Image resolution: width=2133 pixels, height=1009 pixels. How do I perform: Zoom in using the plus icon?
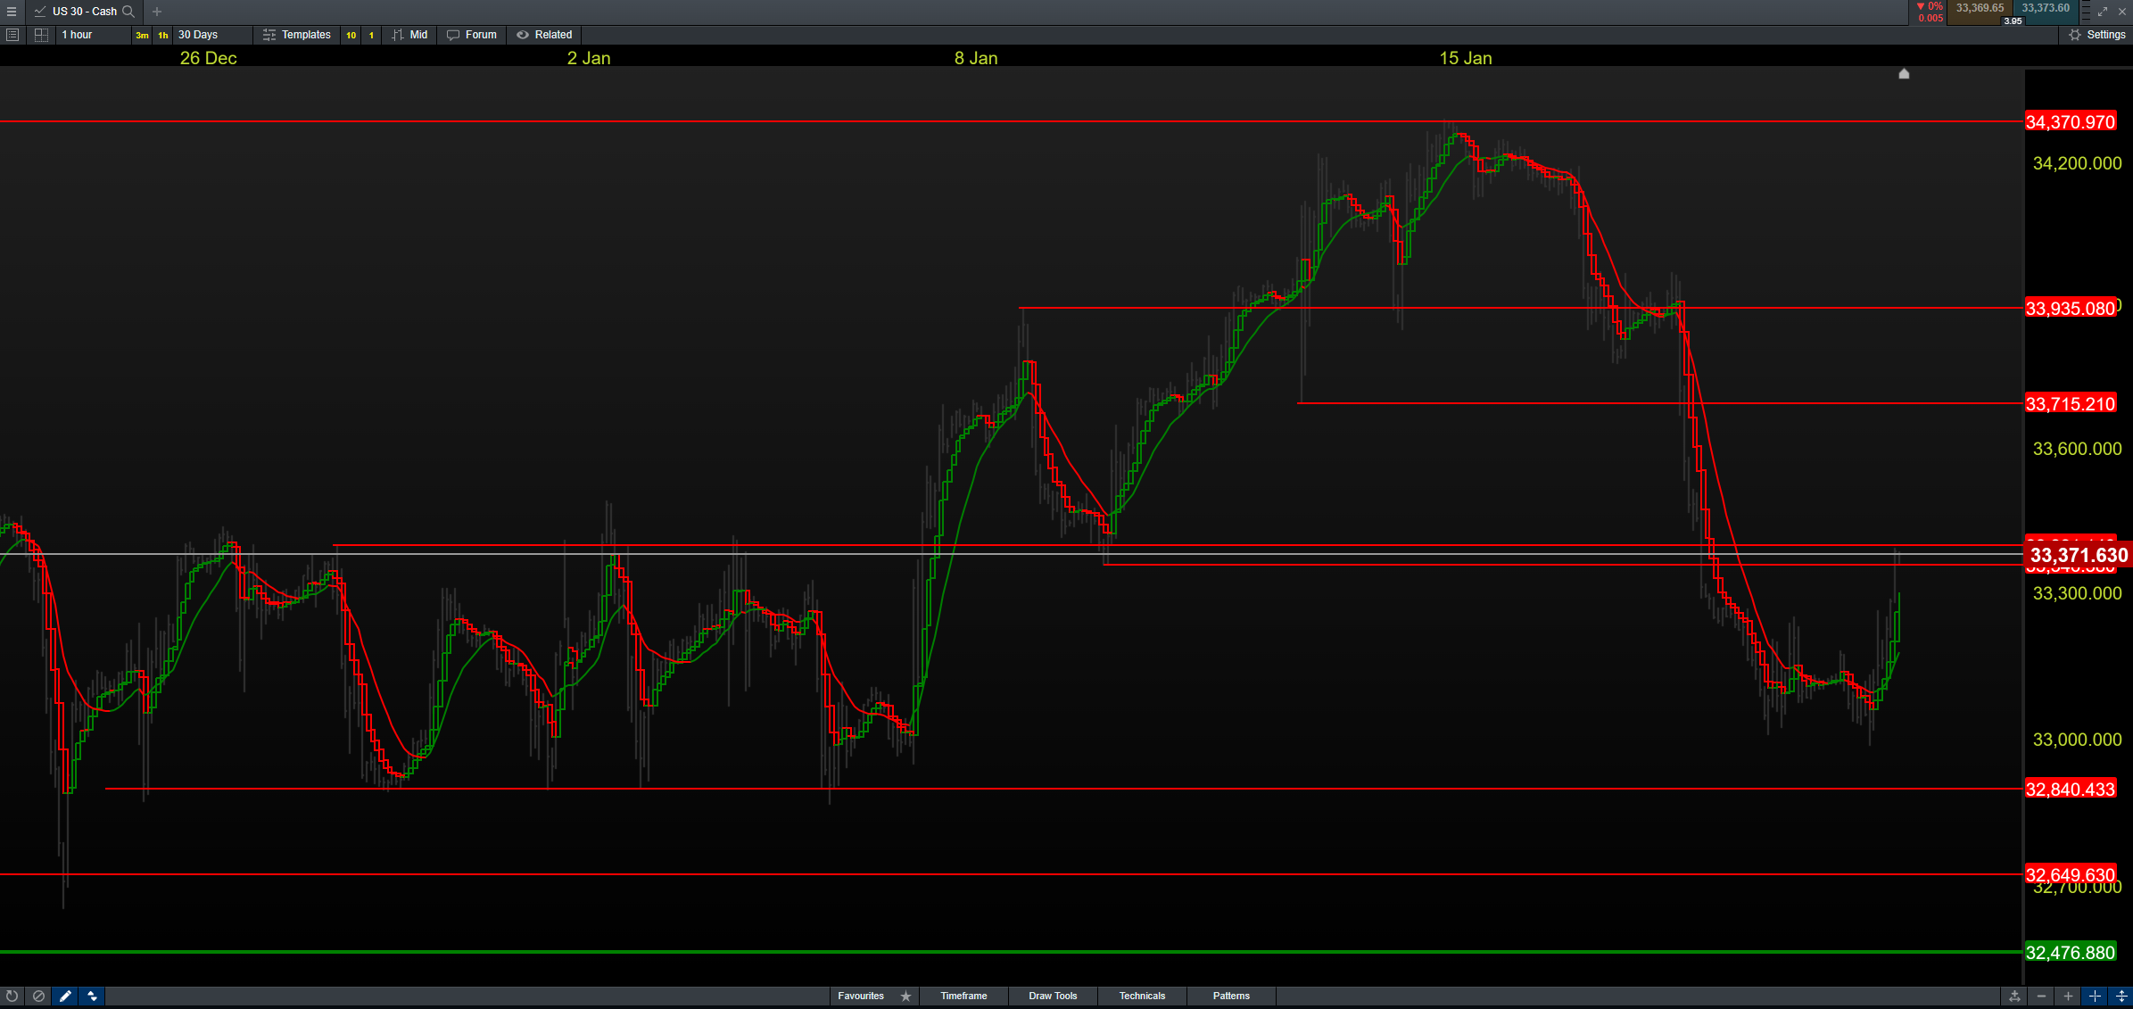(x=2068, y=996)
